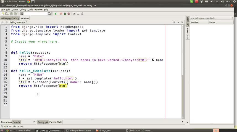Launch terminal from top panel icon

coord(33,1)
